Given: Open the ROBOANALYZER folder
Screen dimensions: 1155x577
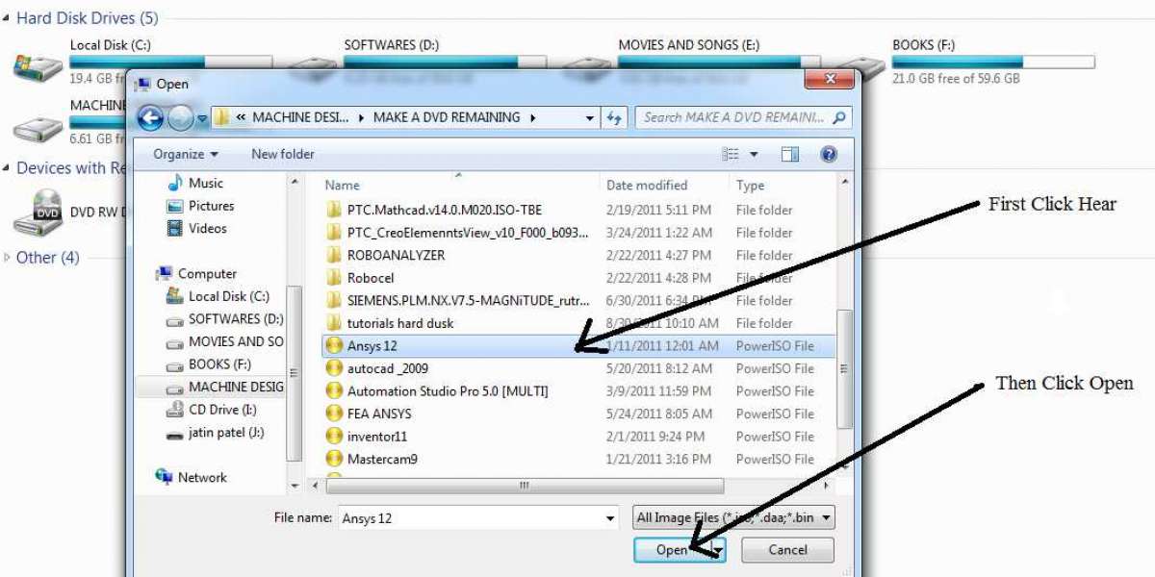Looking at the screenshot, I should coord(396,255).
